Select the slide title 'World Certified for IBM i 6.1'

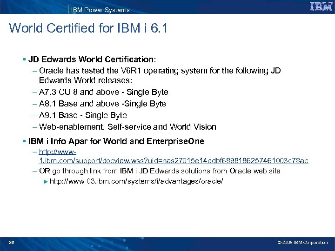click(x=88, y=28)
